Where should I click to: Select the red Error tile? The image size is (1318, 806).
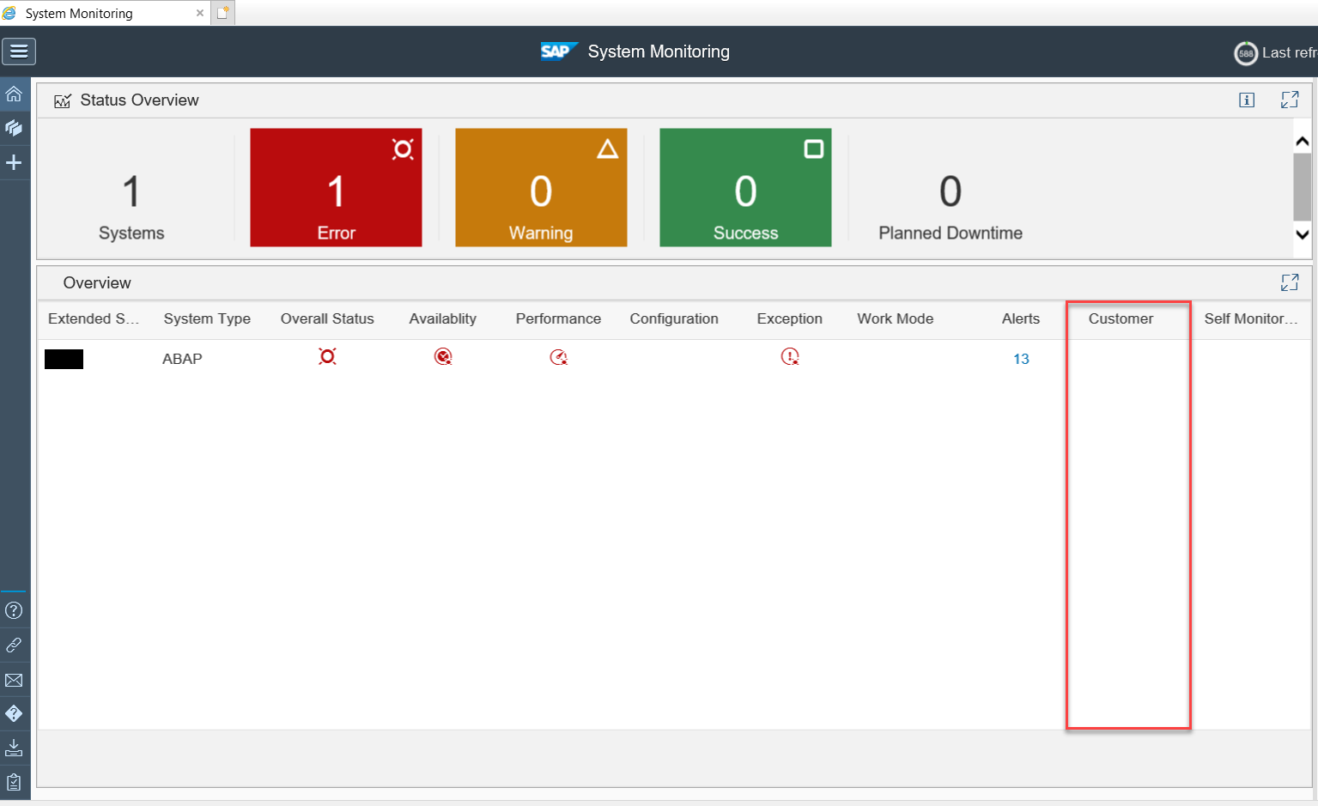click(336, 187)
